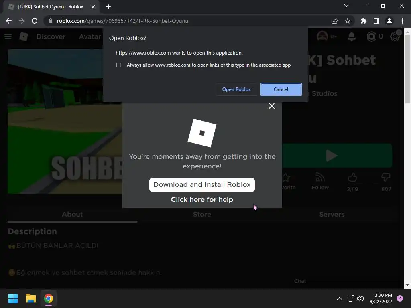Share this page from the address bar
The height and width of the screenshot is (308, 411).
tap(335, 21)
